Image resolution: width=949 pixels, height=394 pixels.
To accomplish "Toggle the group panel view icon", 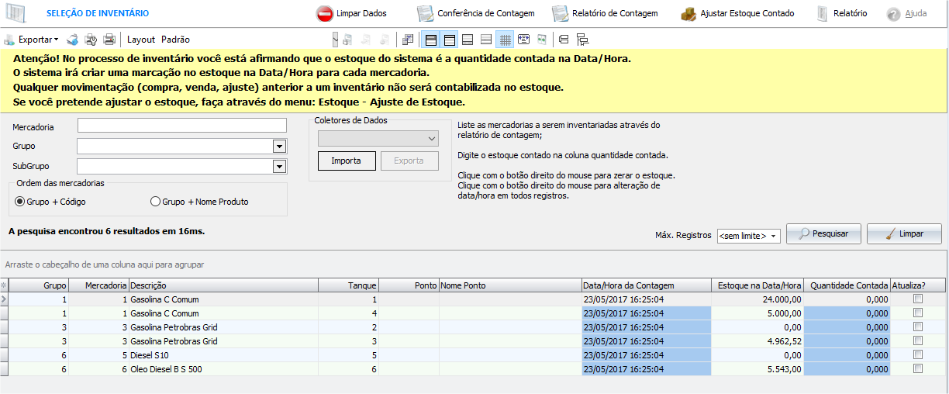I will [430, 39].
